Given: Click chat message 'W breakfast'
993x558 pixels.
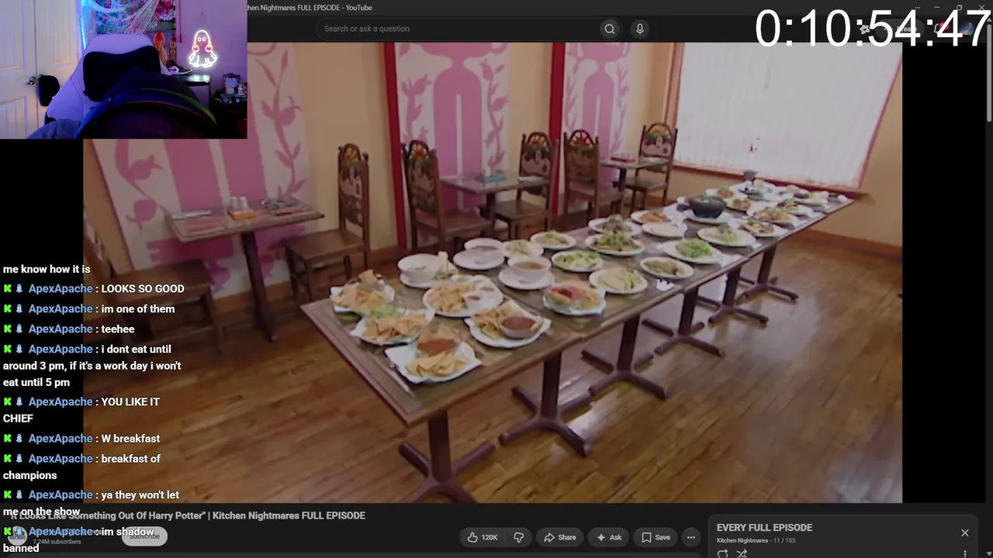Looking at the screenshot, I should point(130,438).
